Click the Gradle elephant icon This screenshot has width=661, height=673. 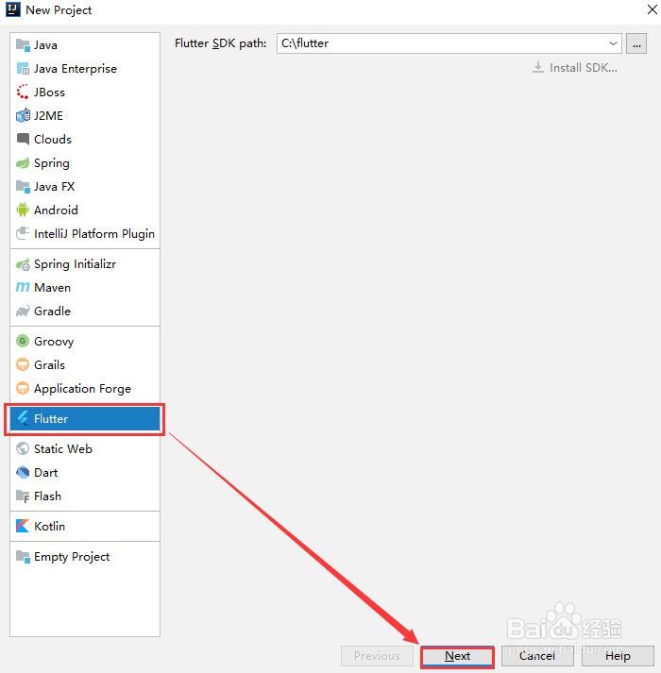coord(23,311)
